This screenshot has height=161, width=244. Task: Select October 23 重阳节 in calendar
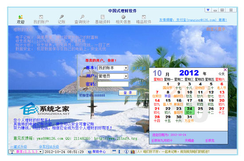pyautogui.click(x=178, y=110)
